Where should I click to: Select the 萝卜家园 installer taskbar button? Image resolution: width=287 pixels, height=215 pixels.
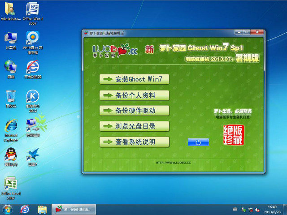coord(74,209)
